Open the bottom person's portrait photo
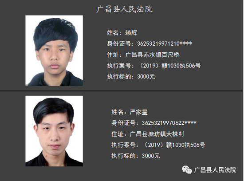The image size is (244, 181). [x=54, y=131]
